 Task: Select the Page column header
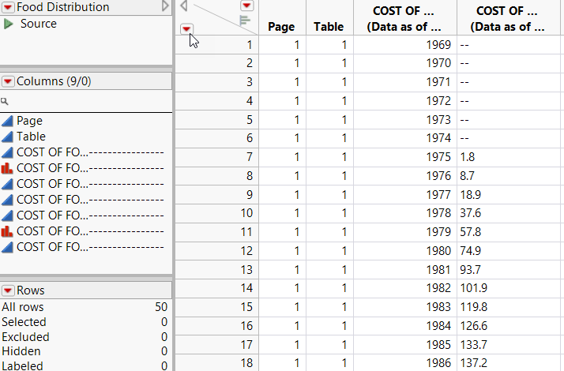tap(281, 26)
